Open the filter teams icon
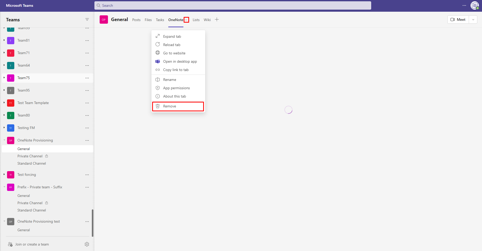Viewport: 482px width, 251px height. (87, 20)
